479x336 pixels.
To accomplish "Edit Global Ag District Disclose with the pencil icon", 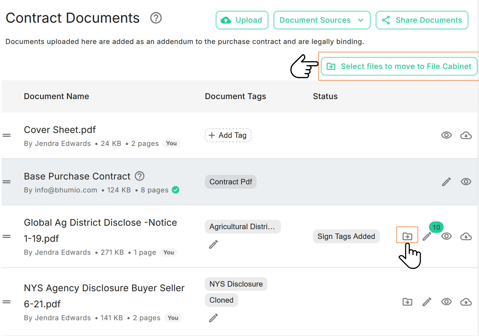I will tap(427, 236).
